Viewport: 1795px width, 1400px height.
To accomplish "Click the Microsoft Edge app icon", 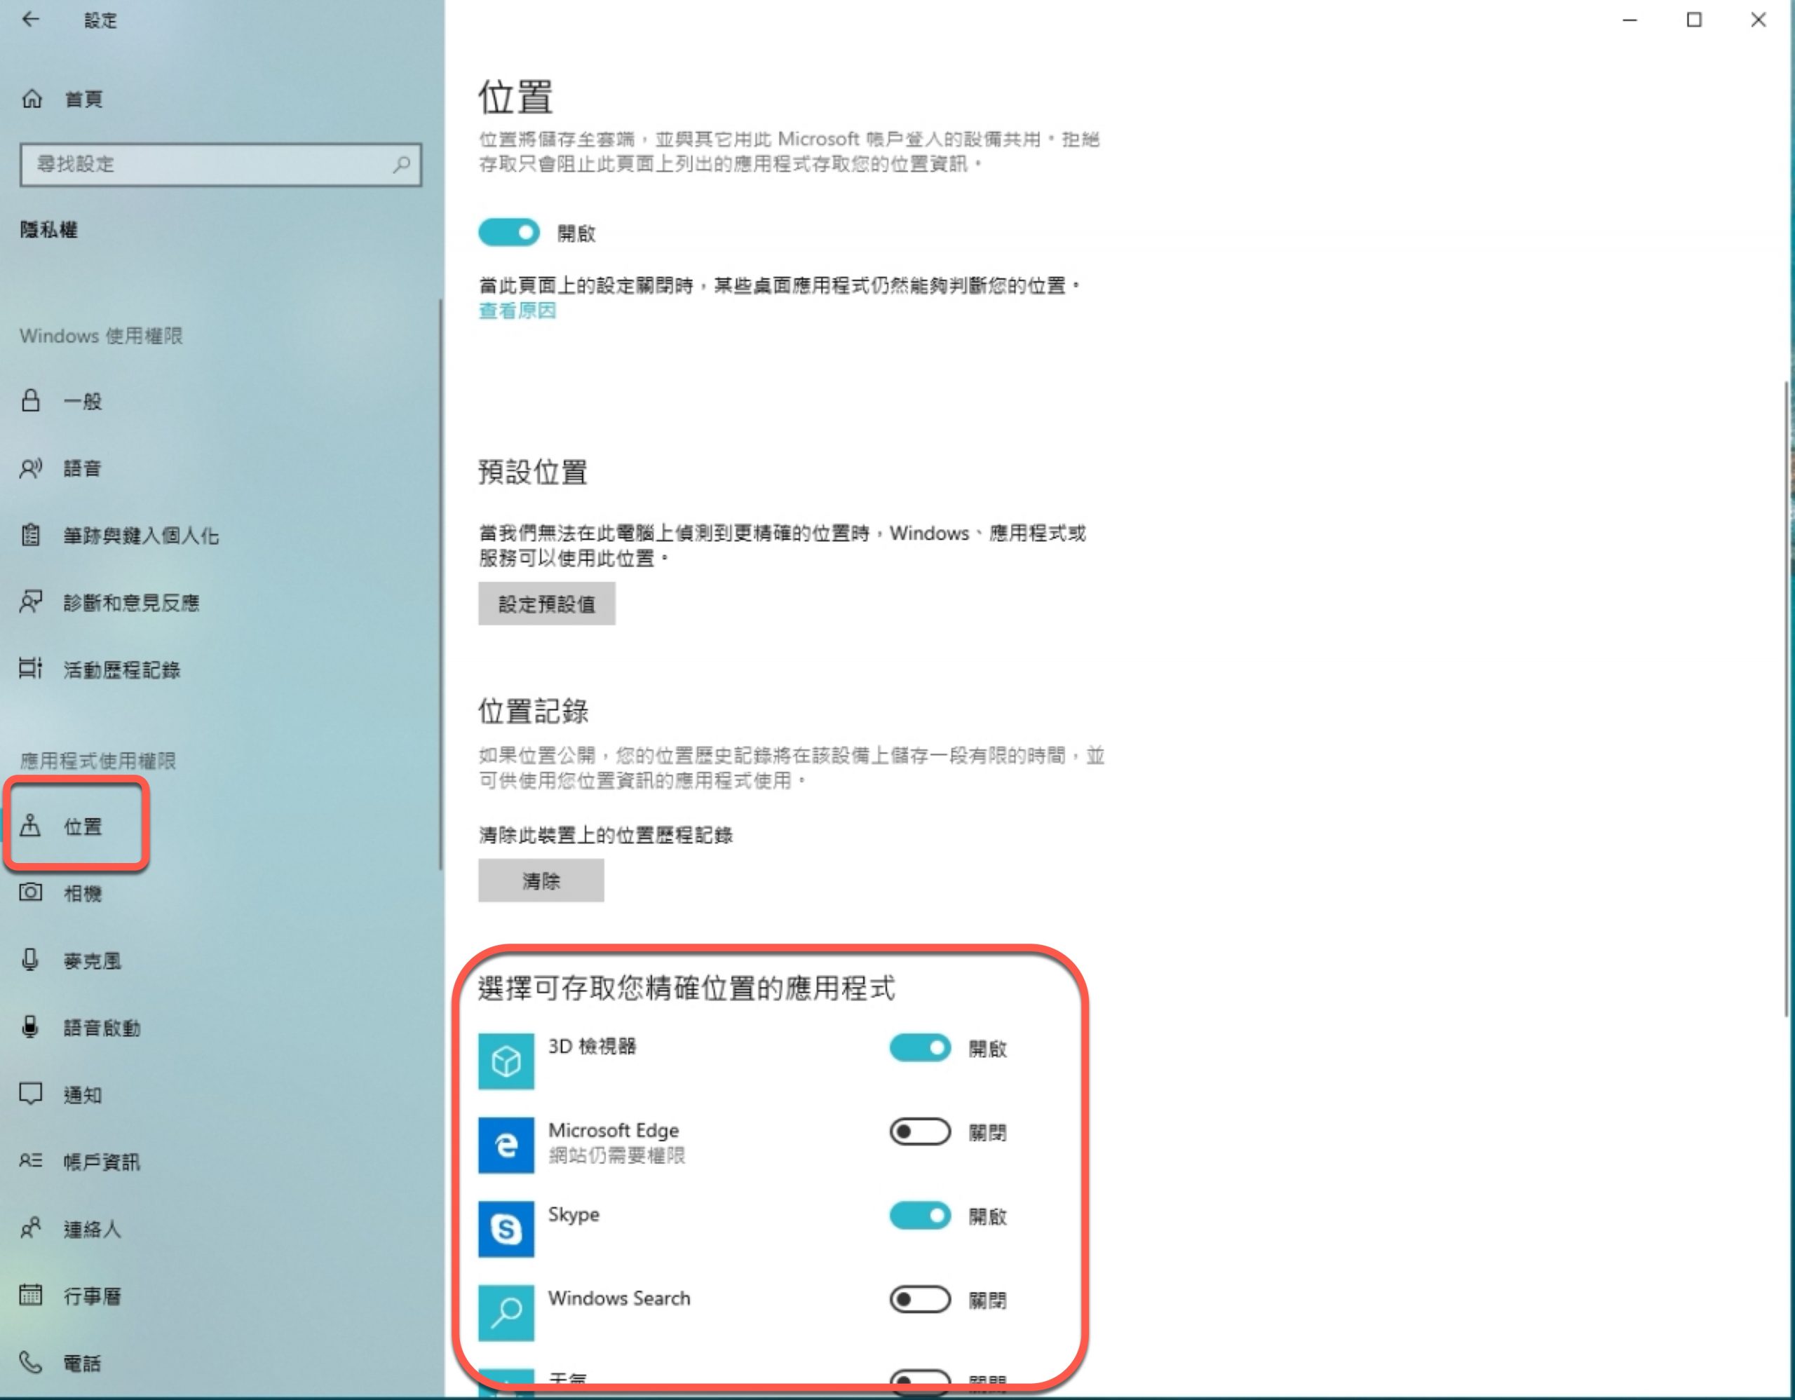I will [x=506, y=1145].
